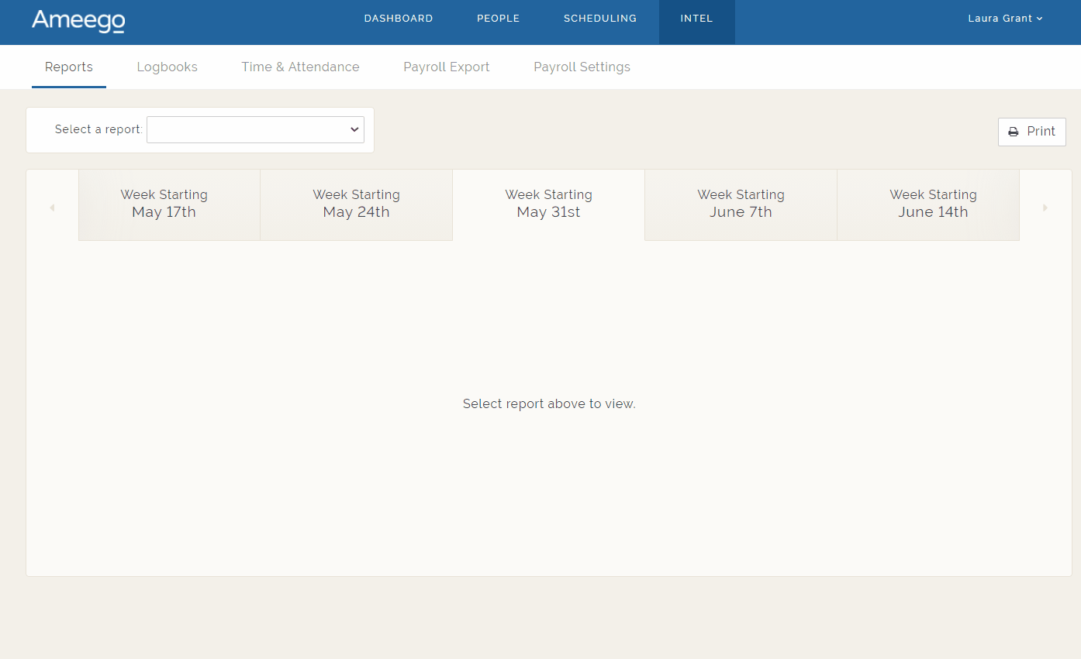Screen dimensions: 1081x659
Task: Pick the week starting June 7th
Action: point(741,204)
